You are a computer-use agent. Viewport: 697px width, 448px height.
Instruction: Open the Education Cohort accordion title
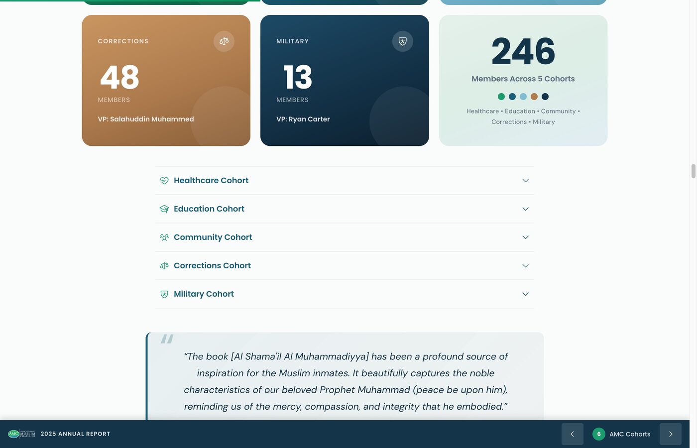point(209,209)
